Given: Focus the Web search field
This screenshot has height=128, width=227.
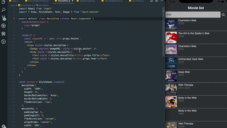Looking at the screenshot, I should (193, 15).
